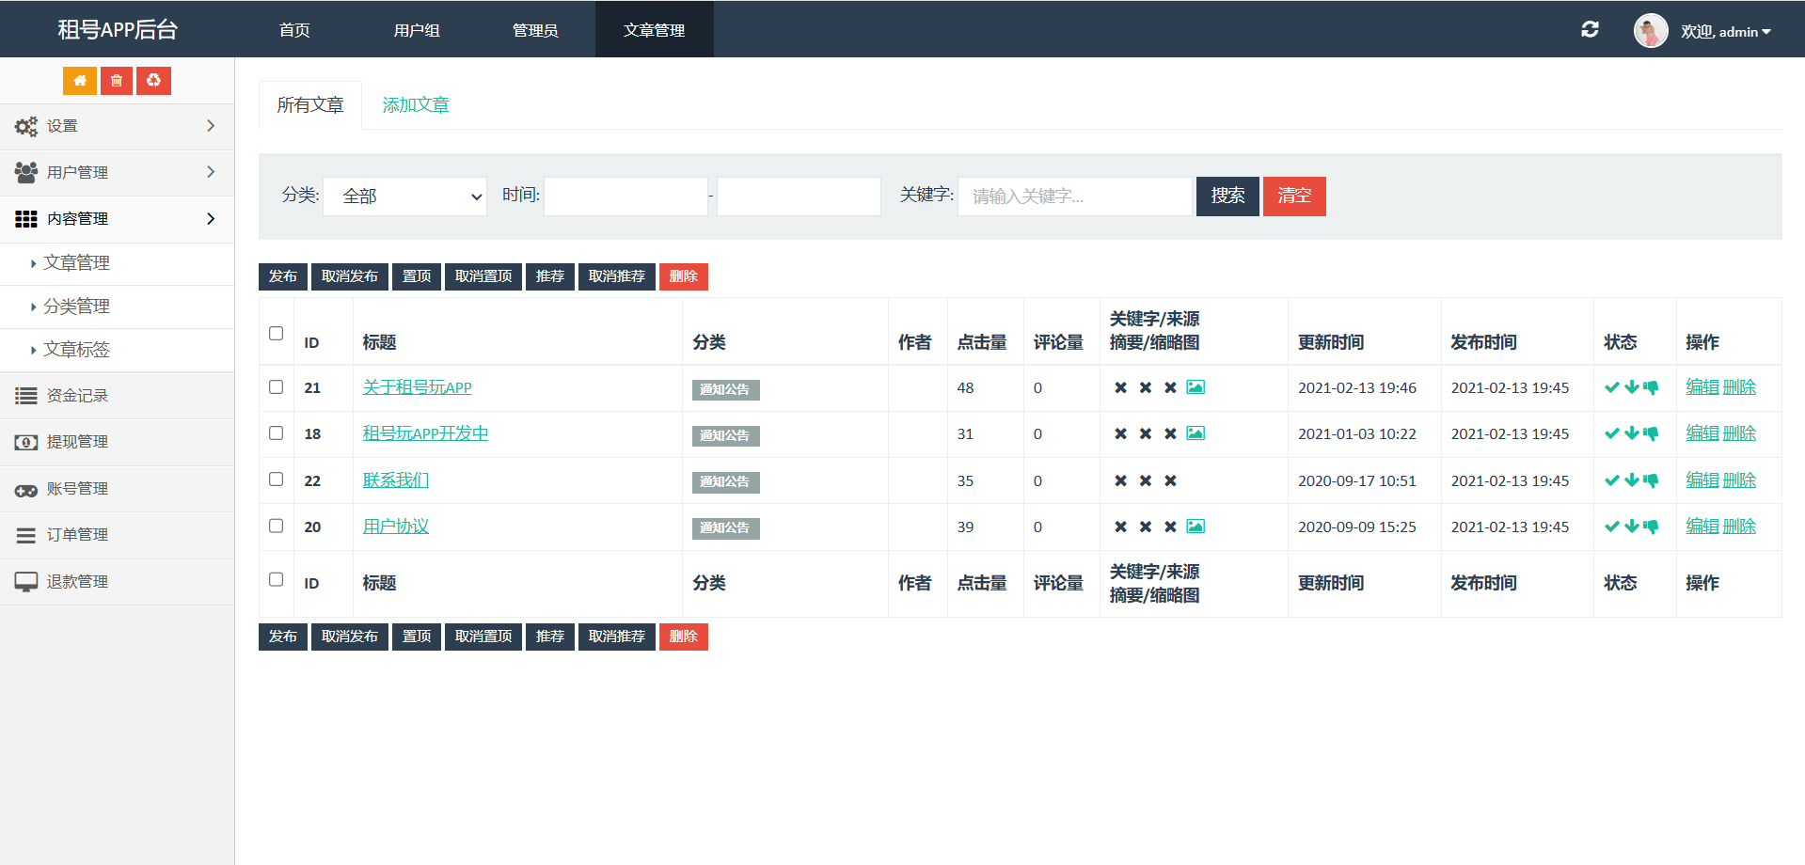The height and width of the screenshot is (865, 1805).
Task: Click the refresh icon in top bar
Action: 1590,29
